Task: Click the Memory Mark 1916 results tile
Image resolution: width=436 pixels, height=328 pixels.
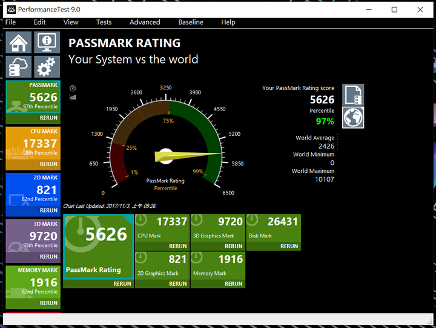Action: point(217,265)
